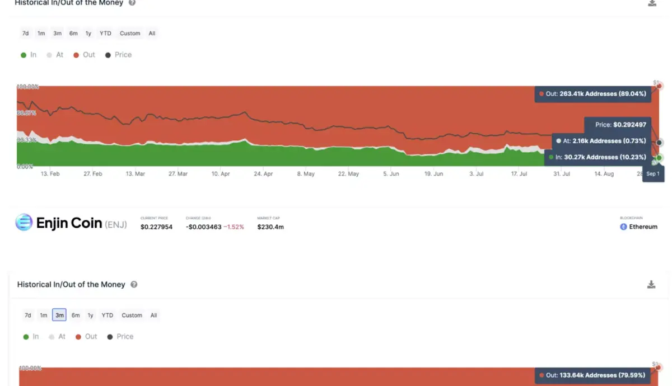This screenshot has height=386, width=672.
Task: Click the bottom chart download icon
Action: [x=651, y=285]
